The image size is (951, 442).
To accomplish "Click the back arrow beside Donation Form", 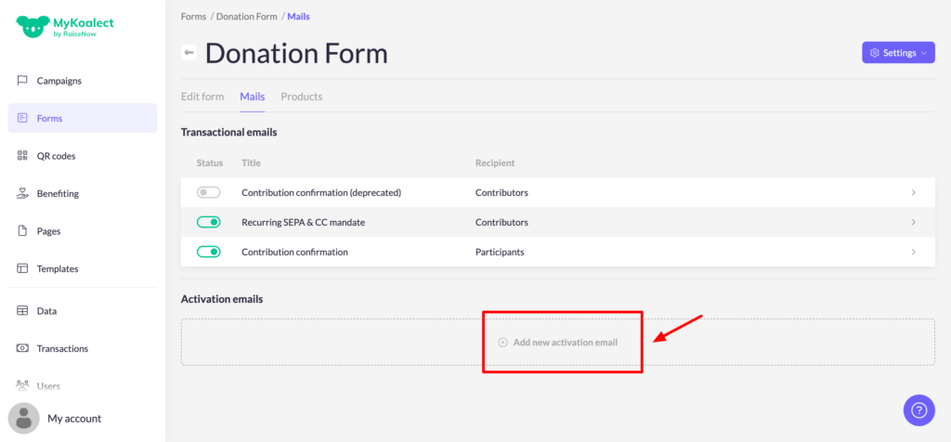I will [x=189, y=53].
